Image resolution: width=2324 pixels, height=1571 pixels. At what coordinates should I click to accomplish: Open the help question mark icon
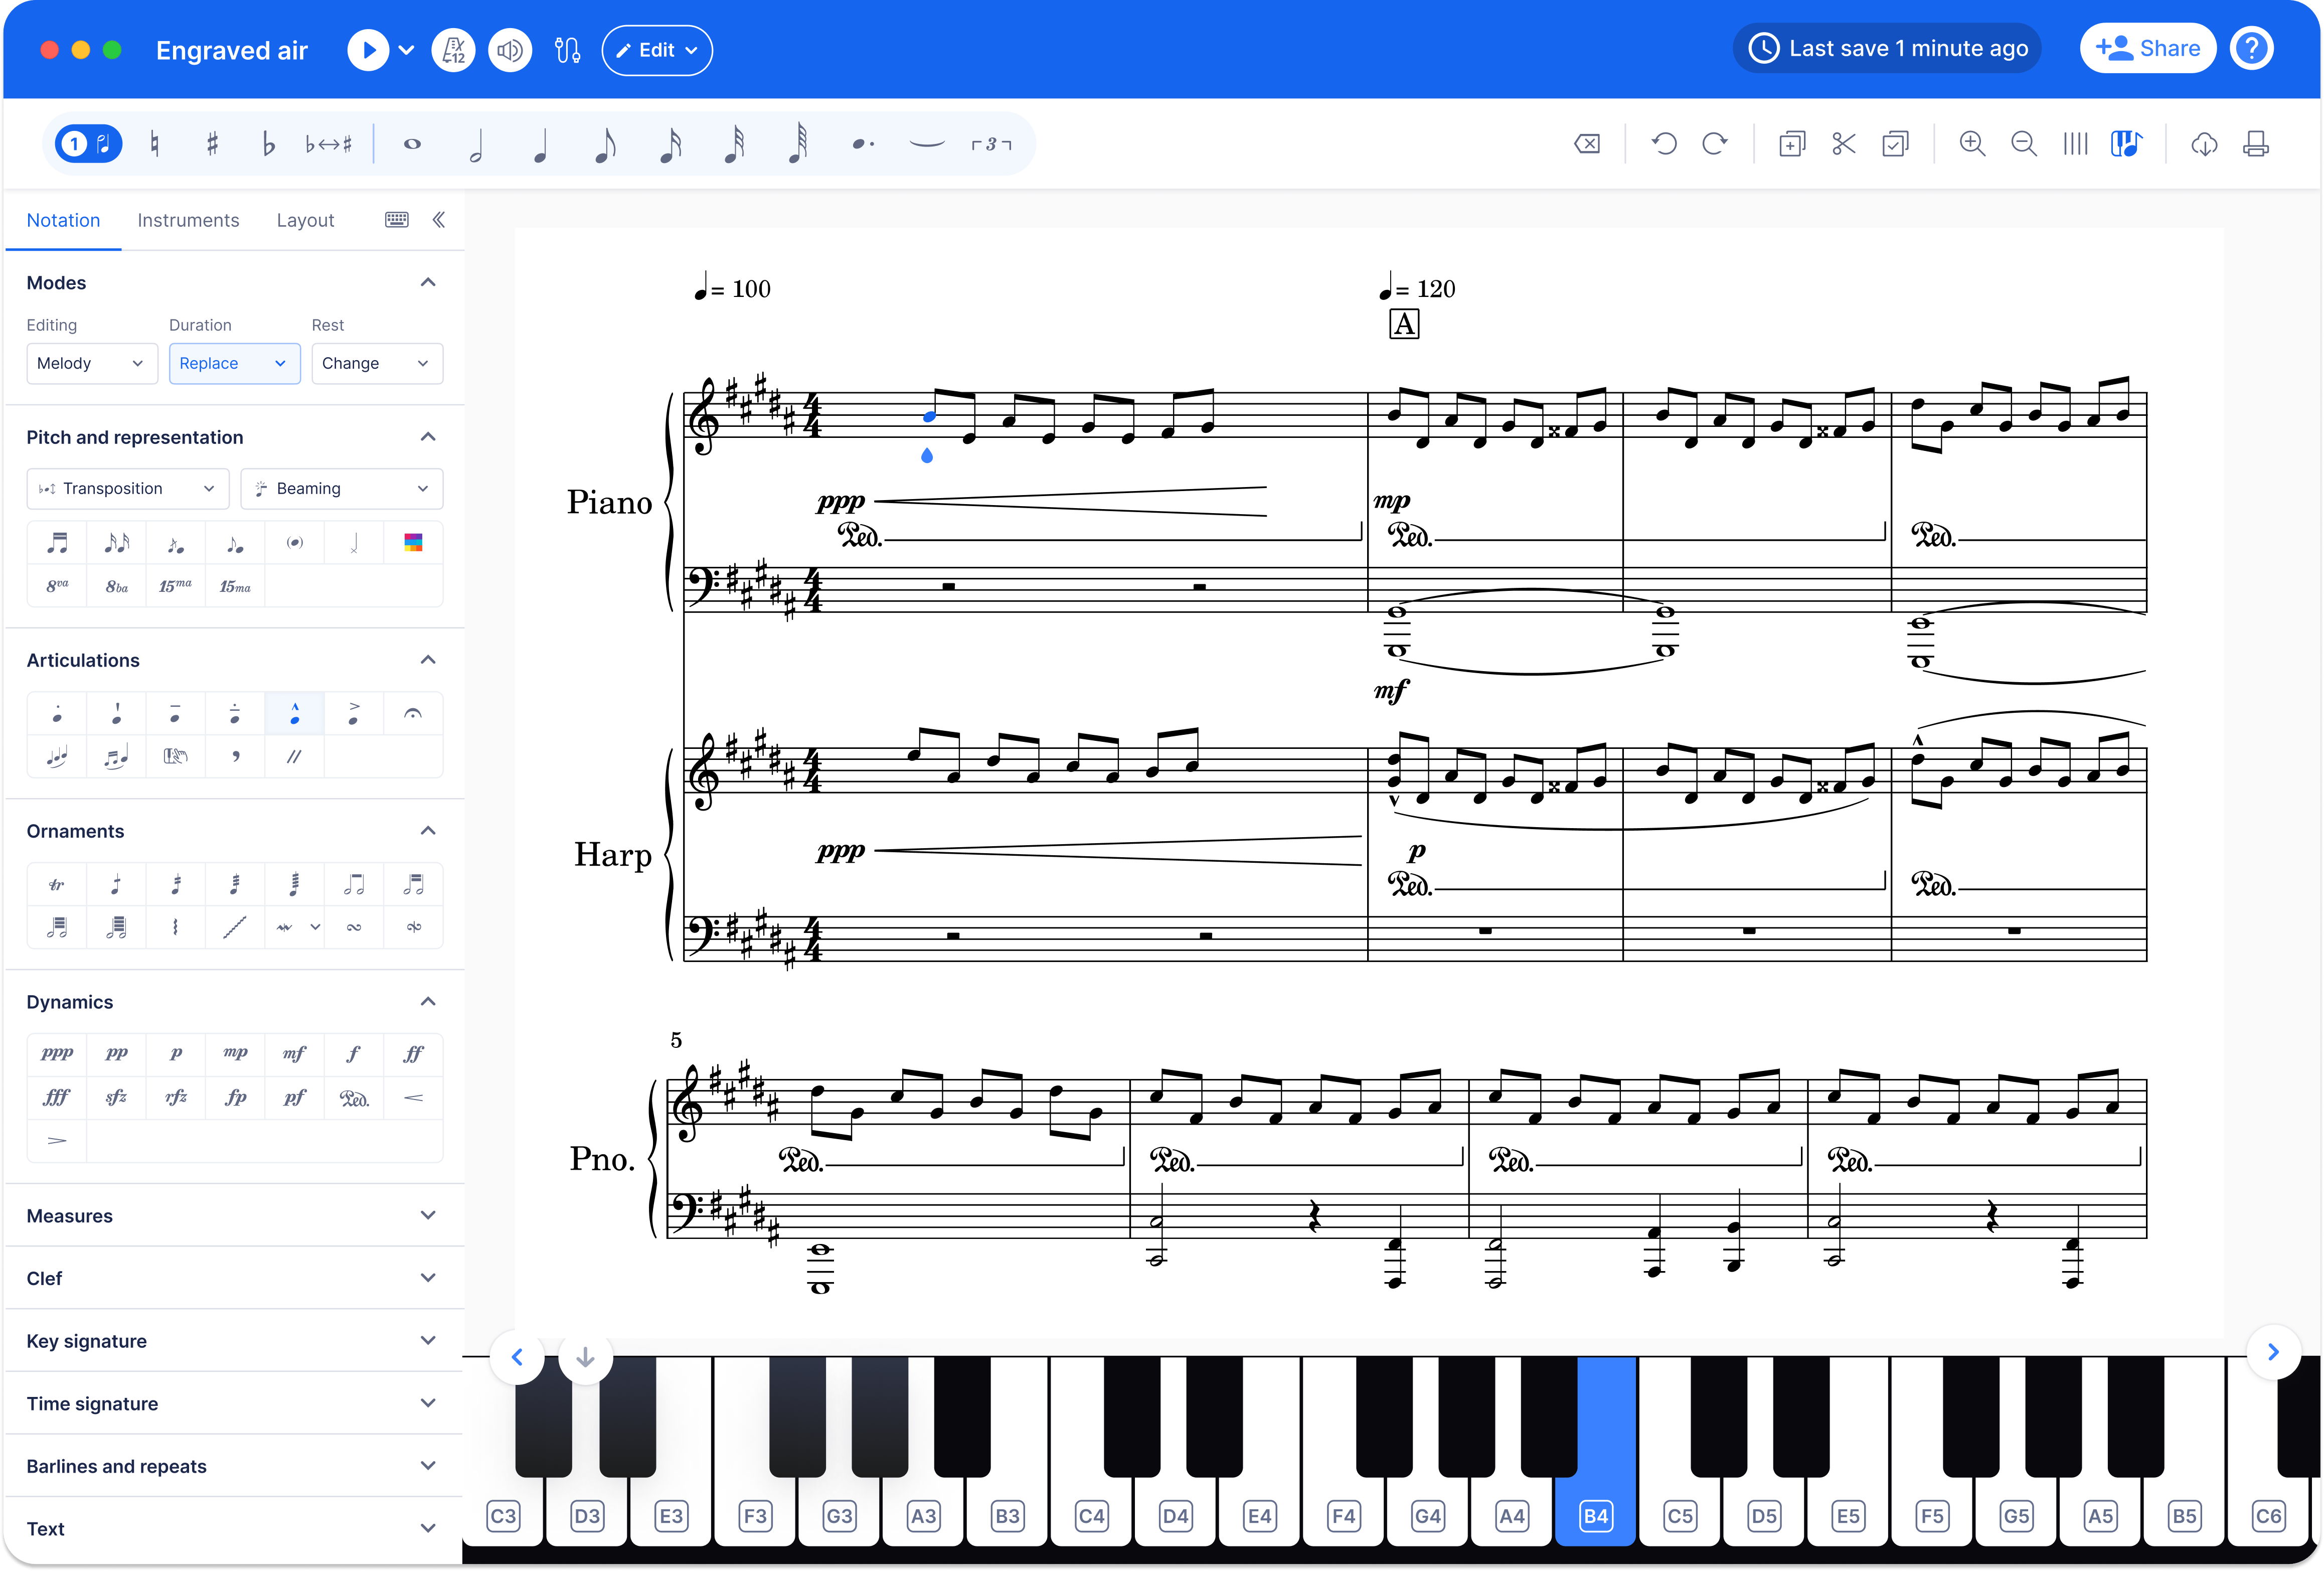tap(2251, 48)
